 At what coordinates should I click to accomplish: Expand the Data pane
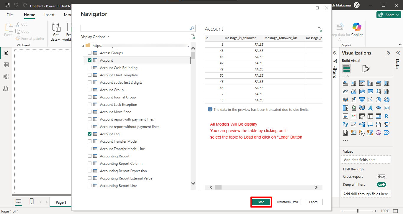397,53
